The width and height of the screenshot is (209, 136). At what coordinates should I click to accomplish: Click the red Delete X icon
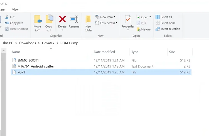(x=62, y=19)
